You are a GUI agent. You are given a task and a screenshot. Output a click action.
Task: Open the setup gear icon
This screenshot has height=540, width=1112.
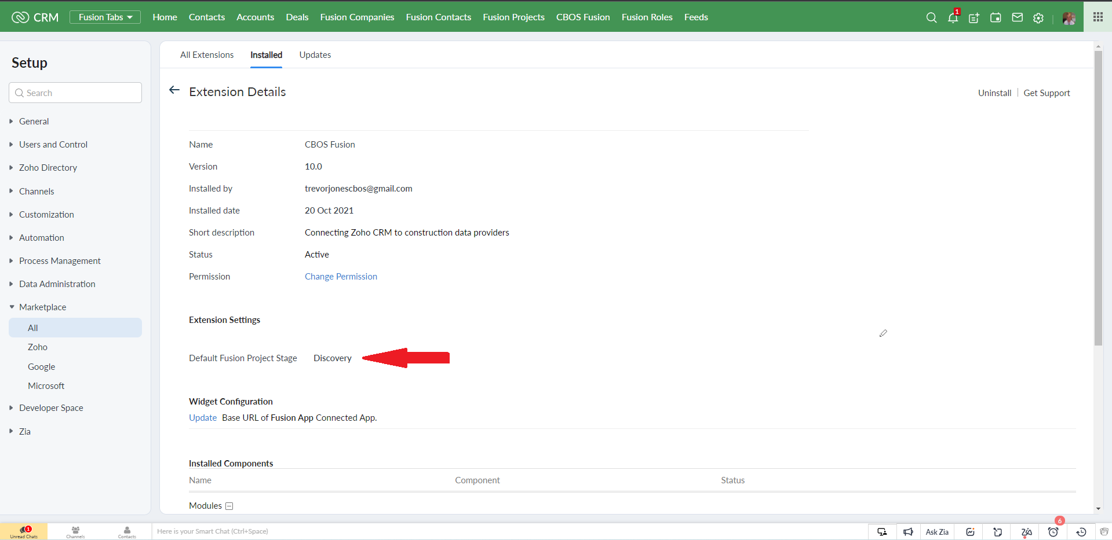click(x=1038, y=18)
